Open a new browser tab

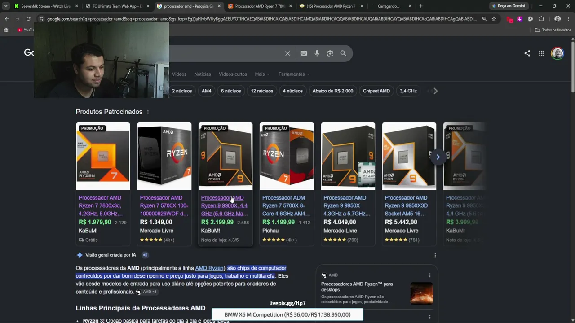tap(420, 6)
